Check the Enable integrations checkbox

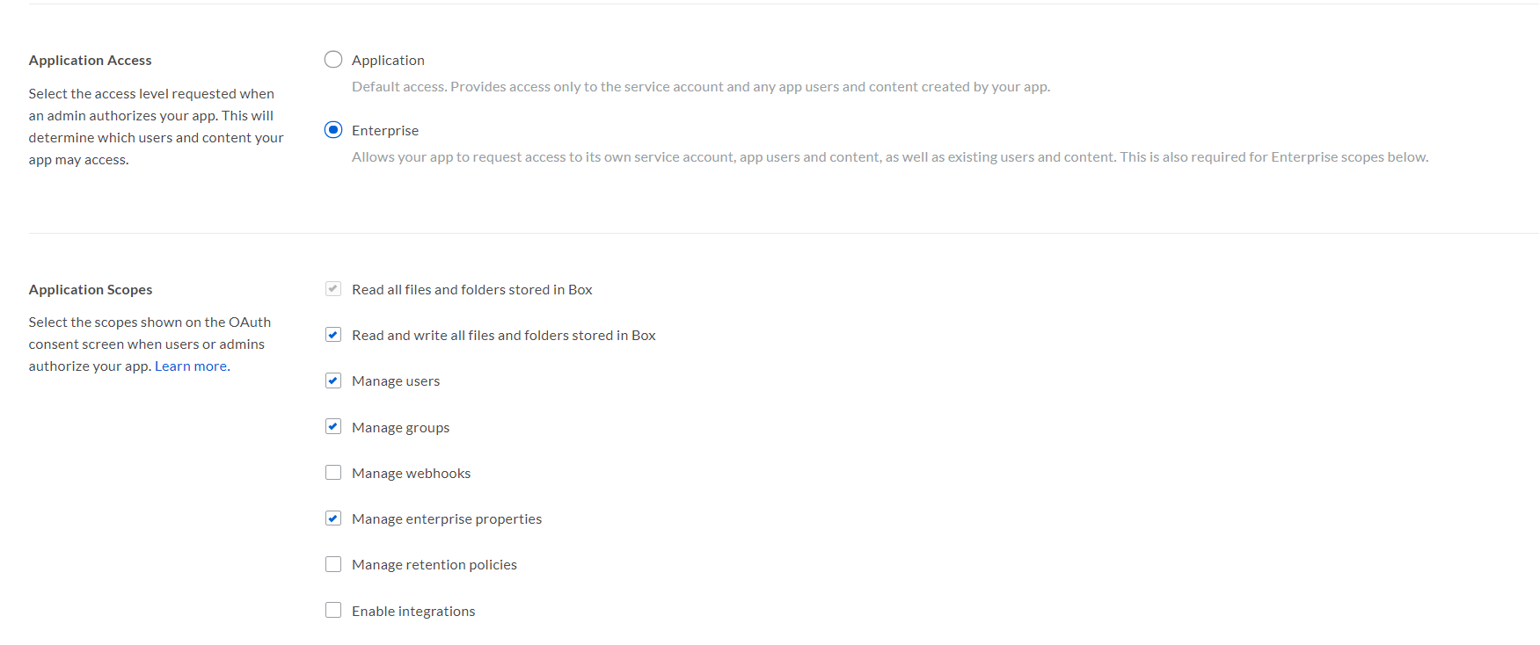click(333, 611)
